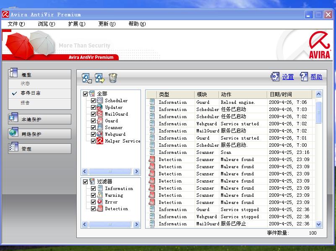Click the question mark icon beside 帮助
The image size is (336, 251).
(304, 77)
